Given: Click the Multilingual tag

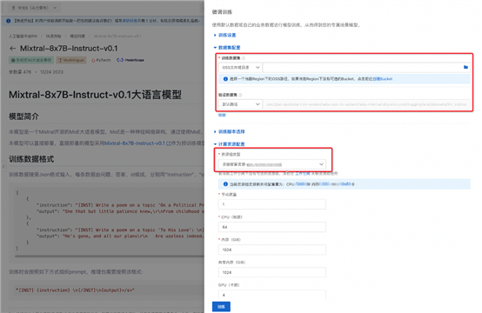Looking at the screenshot, I should pyautogui.click(x=71, y=60).
